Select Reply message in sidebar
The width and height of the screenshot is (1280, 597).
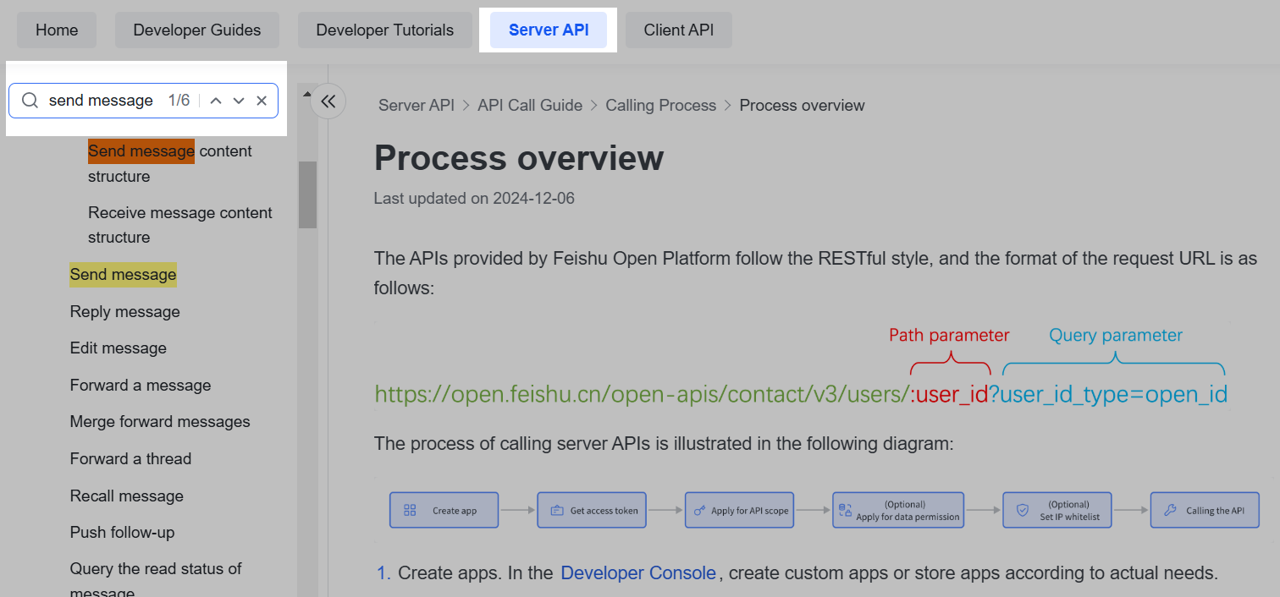[x=125, y=312]
